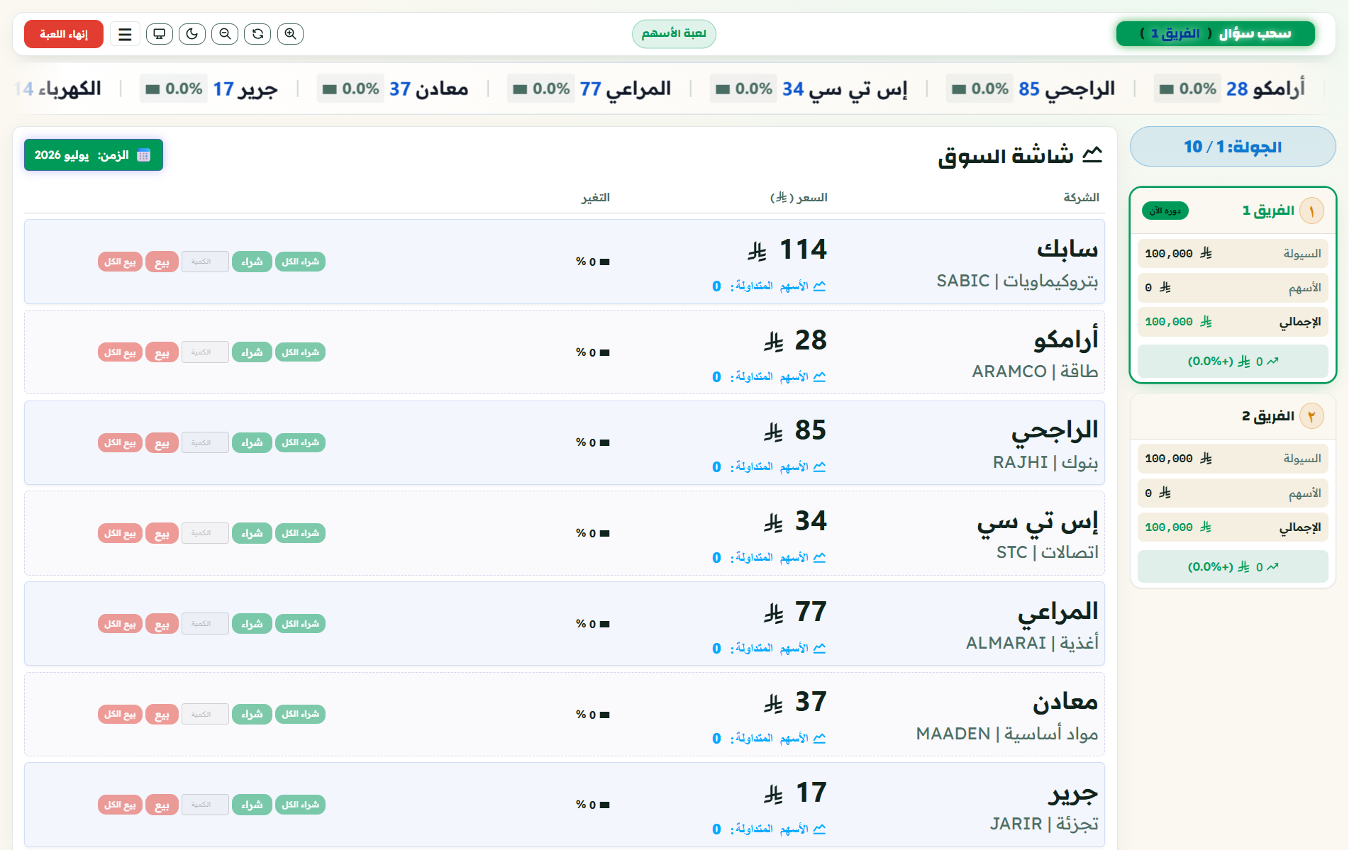Click Aramco 28 item in the ticker strip
1349x850 pixels.
1230,89
